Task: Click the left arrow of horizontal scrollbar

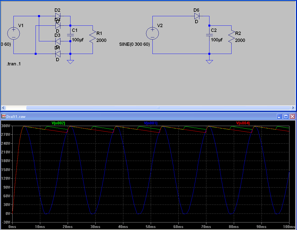Action: (3, 108)
